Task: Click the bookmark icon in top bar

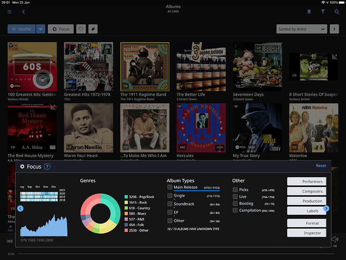Action: [309, 11]
